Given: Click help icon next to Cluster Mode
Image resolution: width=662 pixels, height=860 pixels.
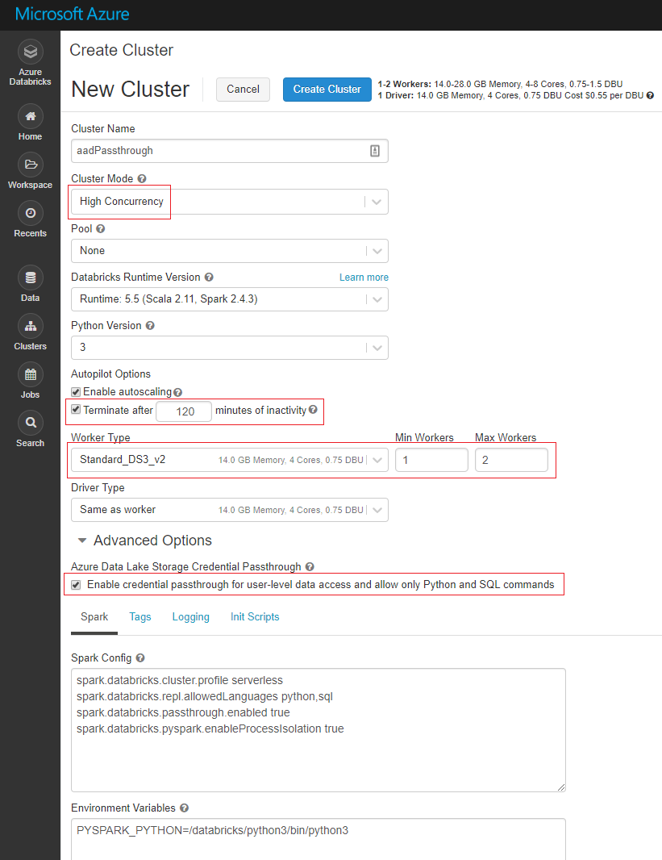Looking at the screenshot, I should point(142,179).
